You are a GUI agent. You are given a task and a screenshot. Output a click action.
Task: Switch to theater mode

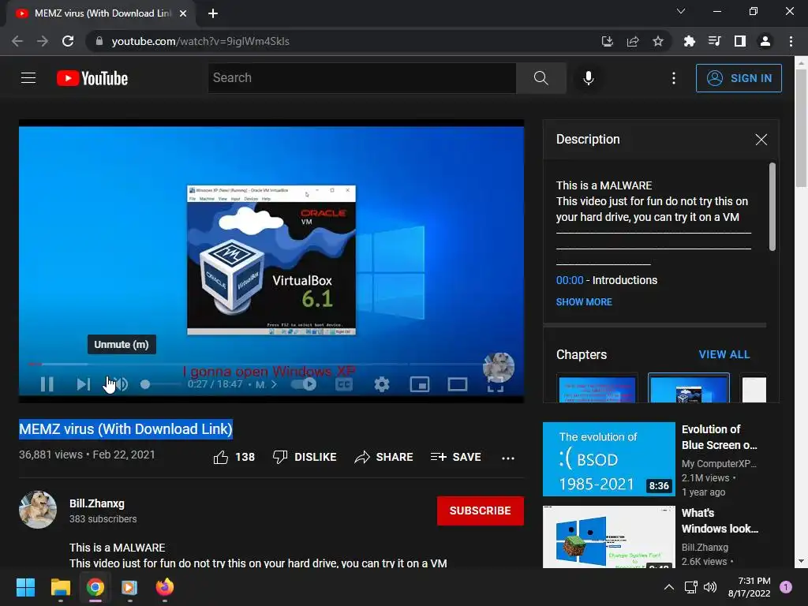click(457, 384)
